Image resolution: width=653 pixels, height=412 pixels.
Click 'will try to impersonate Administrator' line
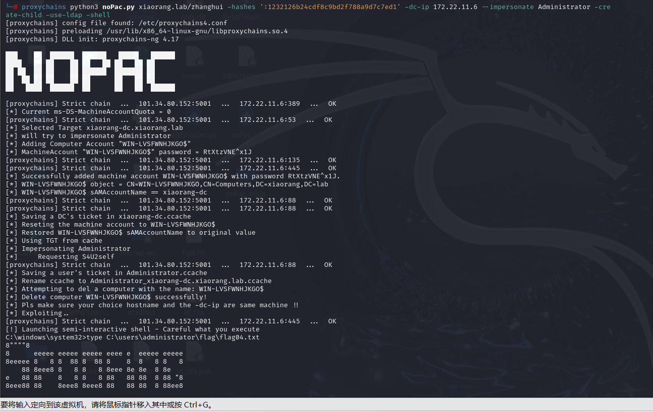(x=88, y=136)
